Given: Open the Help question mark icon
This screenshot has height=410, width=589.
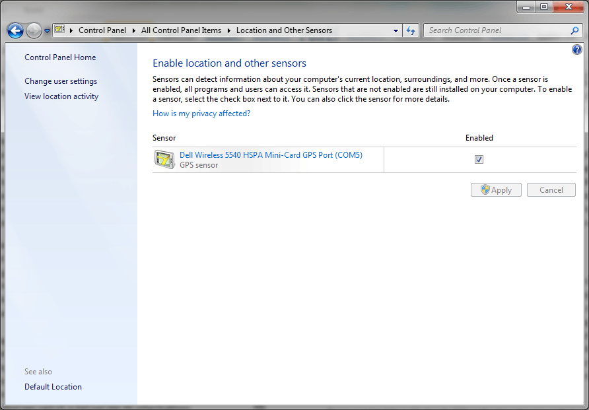Looking at the screenshot, I should tap(576, 49).
